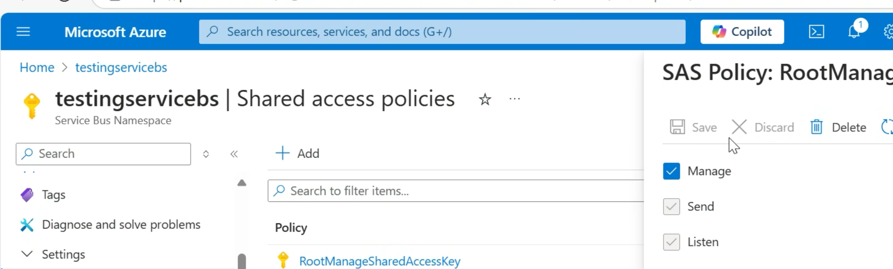The image size is (893, 269).
Task: Collapse the sidebar with double chevron
Action: point(234,154)
